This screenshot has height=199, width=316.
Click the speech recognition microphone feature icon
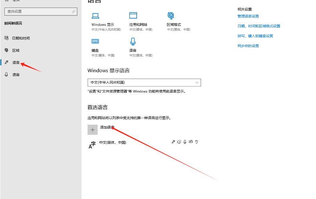coord(185,142)
